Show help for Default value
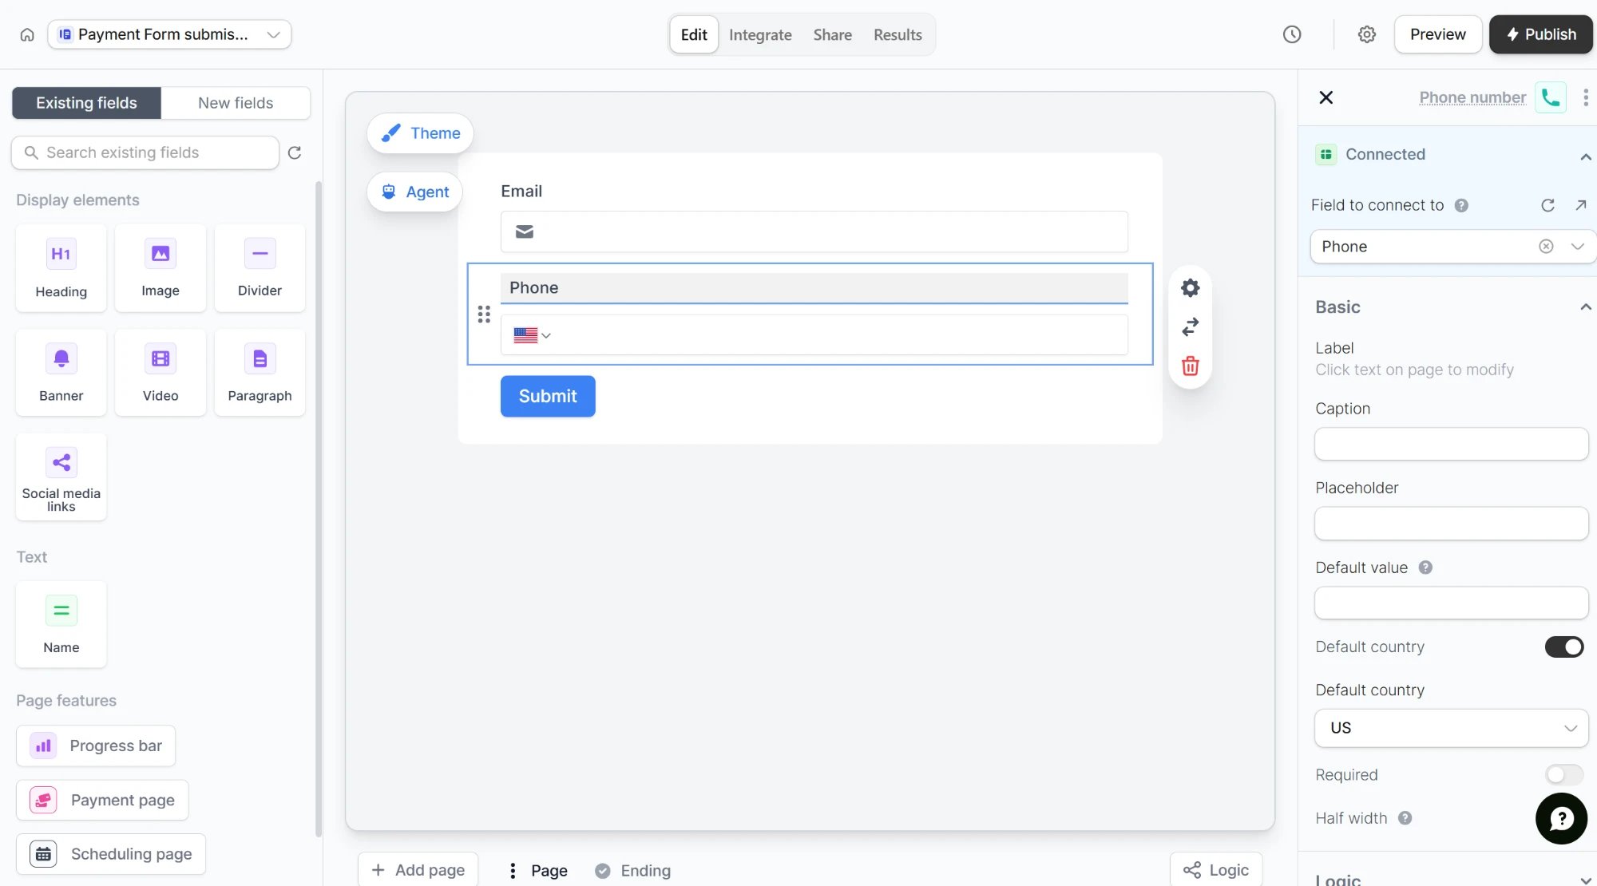This screenshot has width=1597, height=886. [x=1425, y=568]
